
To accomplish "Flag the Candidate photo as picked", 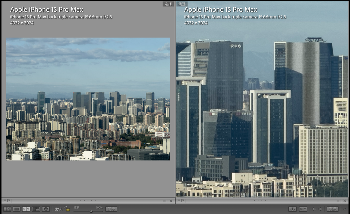I will (x=178, y=201).
